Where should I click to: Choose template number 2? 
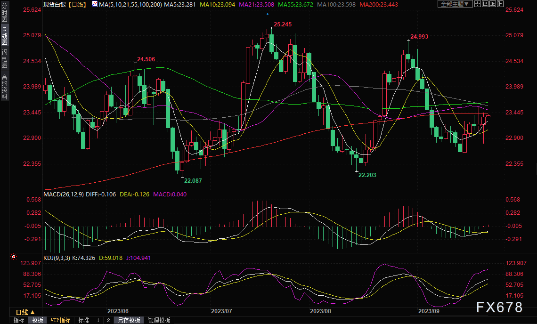coord(108,320)
